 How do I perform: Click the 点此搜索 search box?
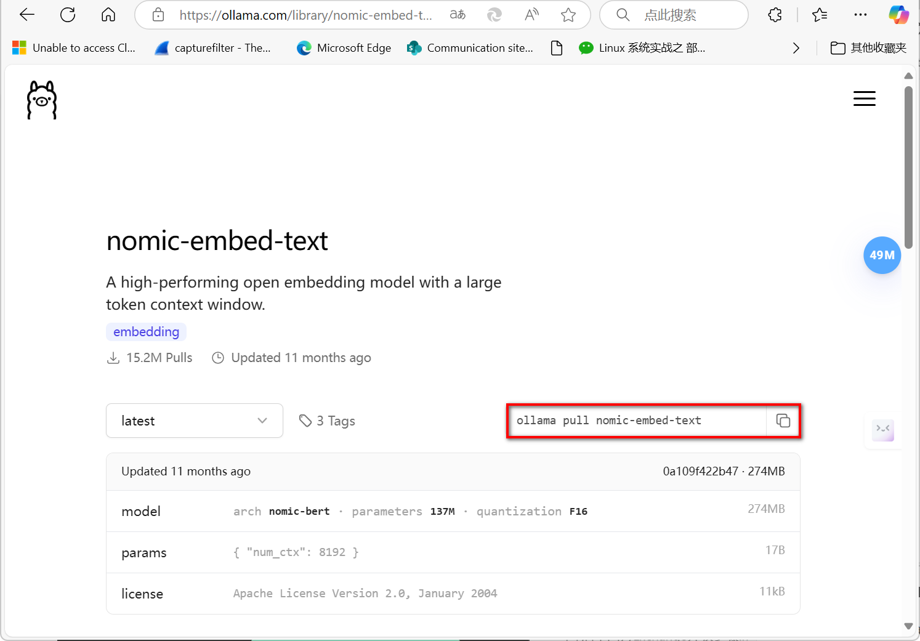[x=674, y=15]
